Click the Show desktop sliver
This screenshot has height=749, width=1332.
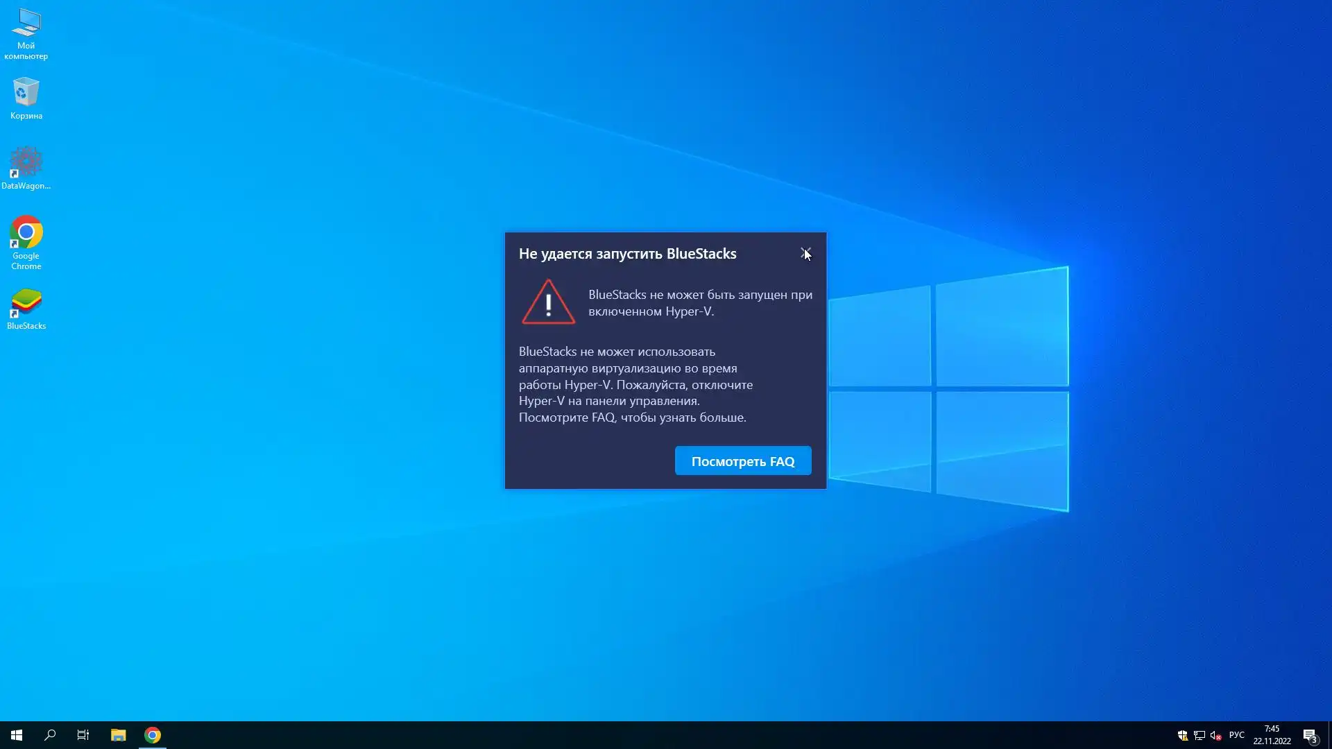(x=1329, y=735)
